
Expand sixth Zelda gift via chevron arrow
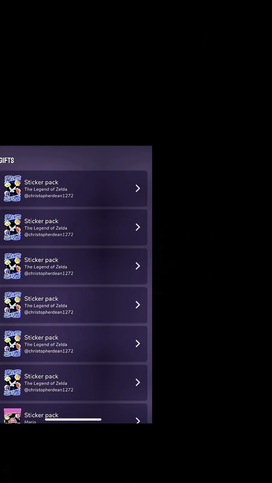138,382
